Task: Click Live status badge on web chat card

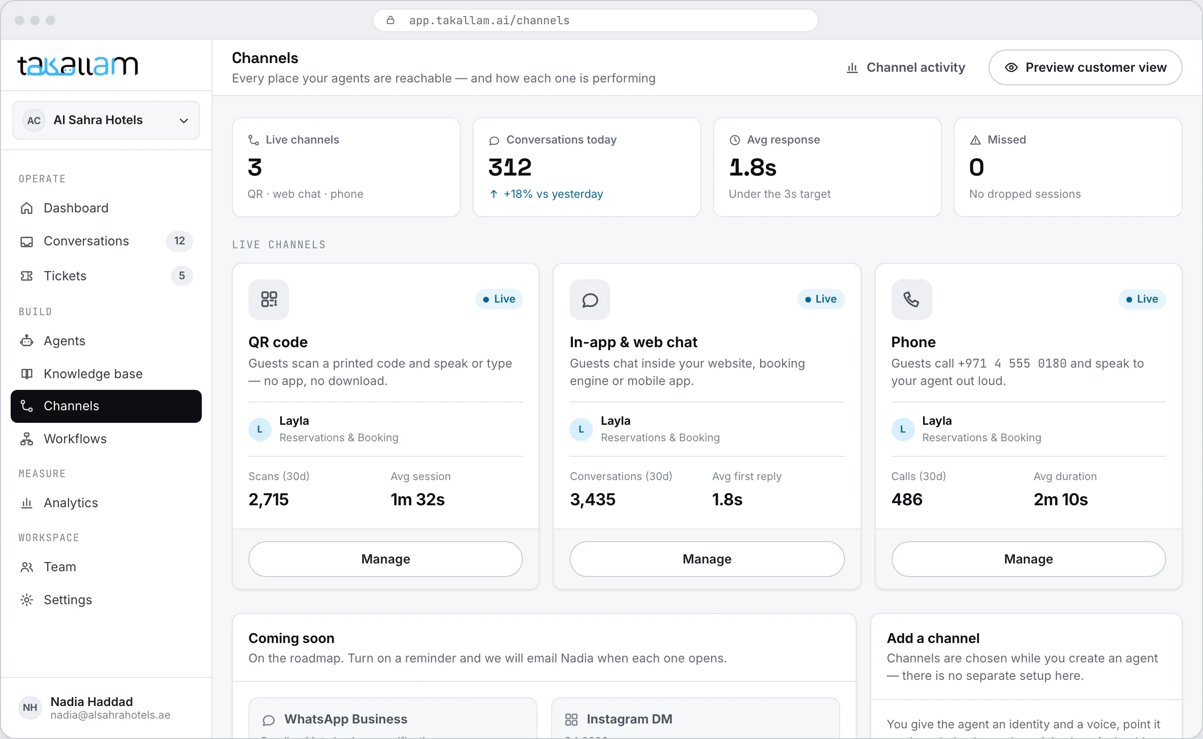Action: pos(821,299)
